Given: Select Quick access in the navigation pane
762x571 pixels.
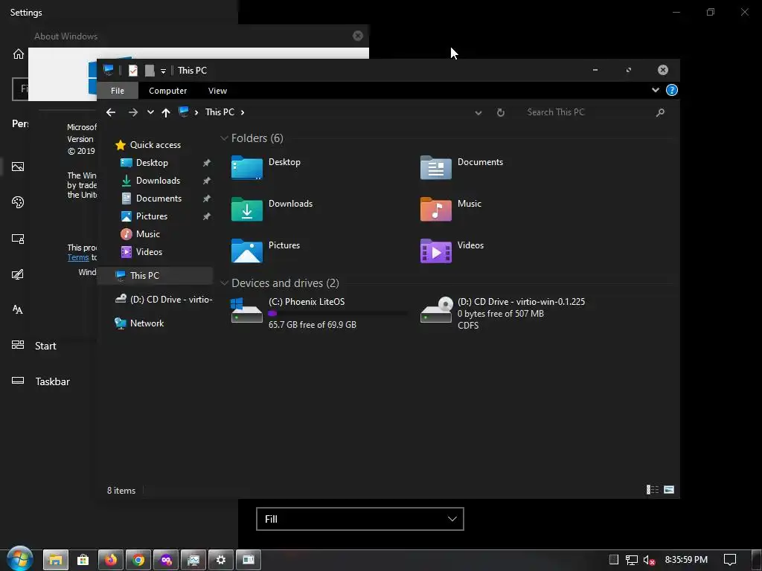Looking at the screenshot, I should (x=148, y=145).
